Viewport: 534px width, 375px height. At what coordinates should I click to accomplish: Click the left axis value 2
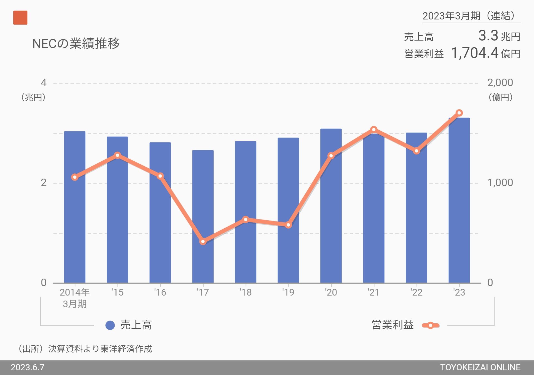pos(44,182)
